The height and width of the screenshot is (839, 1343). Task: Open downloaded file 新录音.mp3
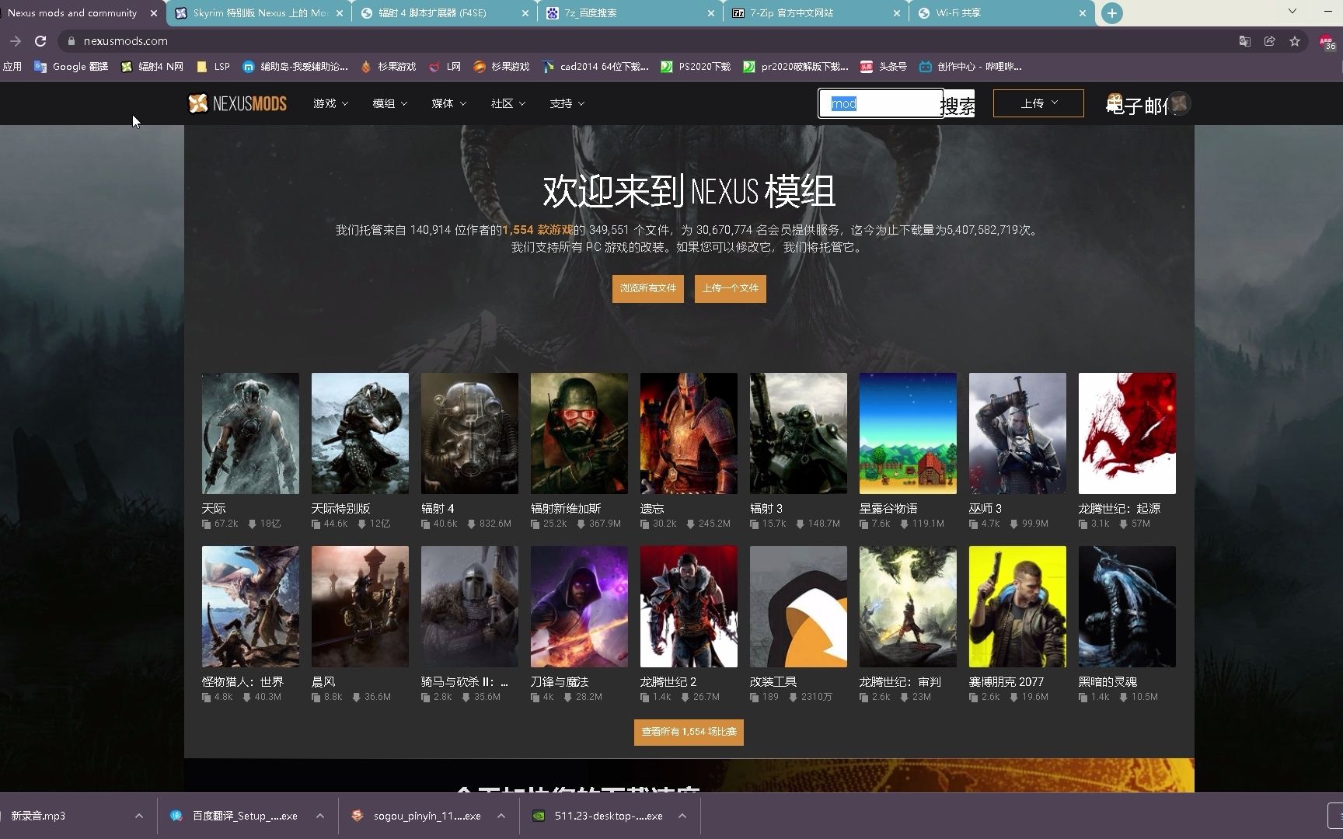click(38, 816)
